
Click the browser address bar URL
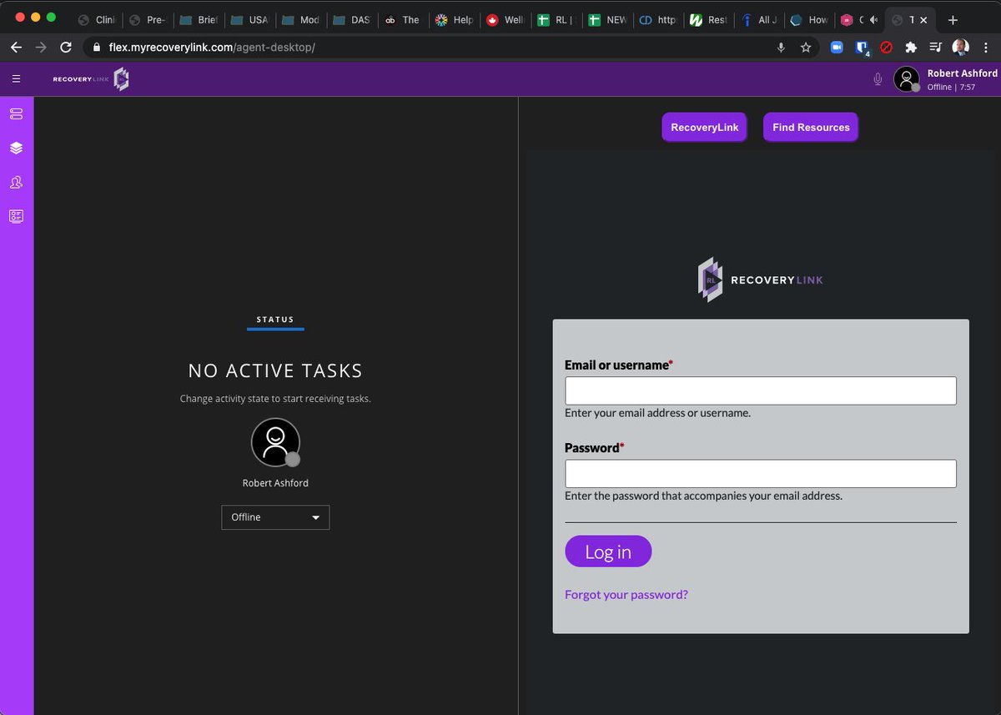(x=212, y=48)
